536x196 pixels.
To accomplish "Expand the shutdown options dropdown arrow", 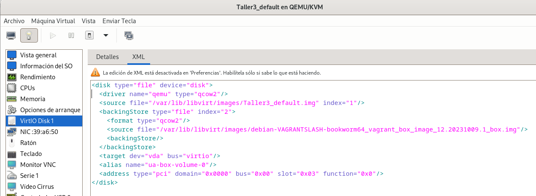I will (x=106, y=35).
